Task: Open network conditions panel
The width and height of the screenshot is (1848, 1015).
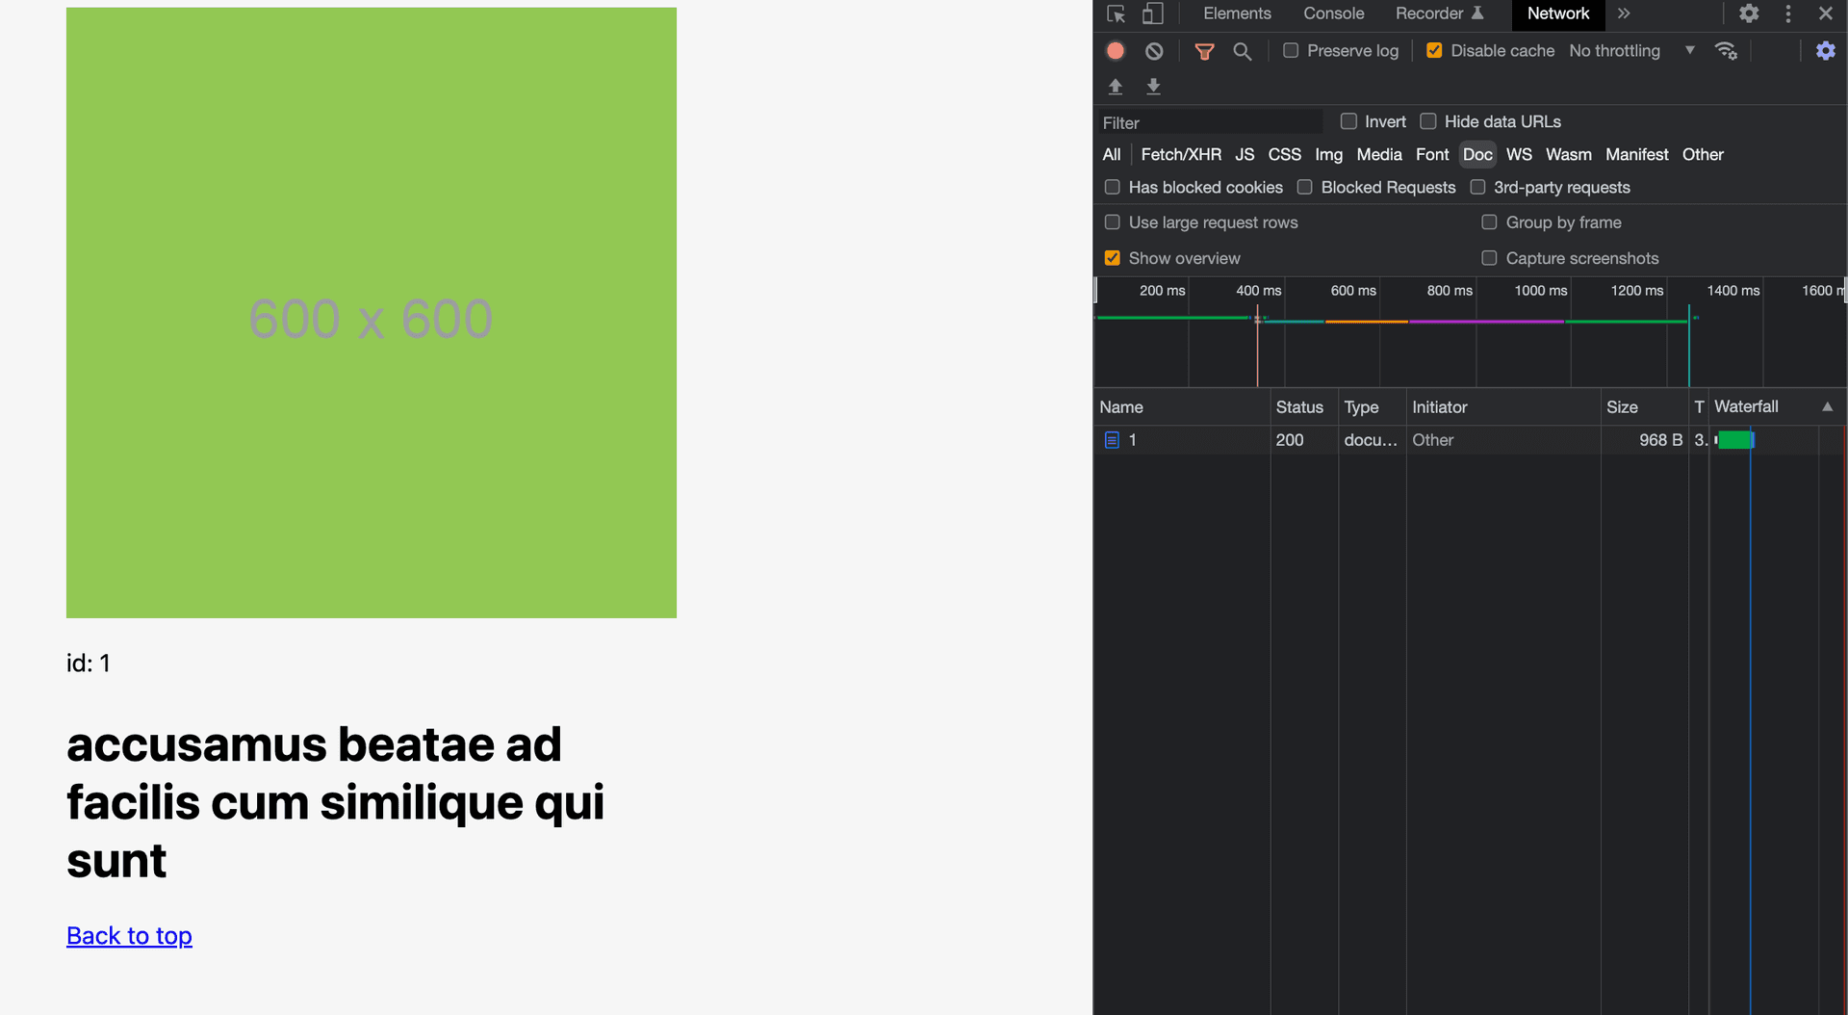Action: coord(1727,50)
